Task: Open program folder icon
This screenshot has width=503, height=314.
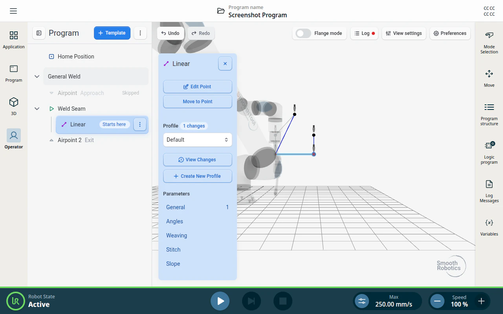Action: [x=221, y=11]
